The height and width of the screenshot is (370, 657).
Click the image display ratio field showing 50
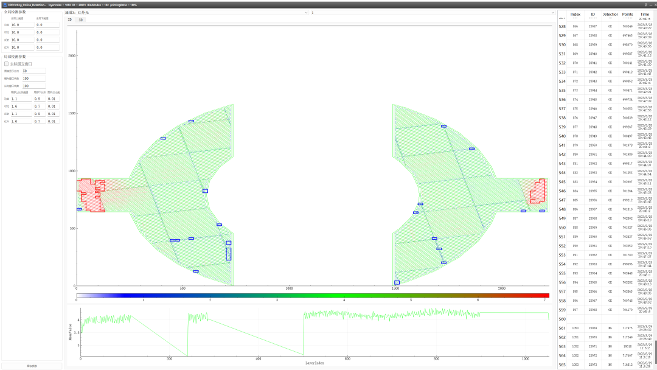coord(33,71)
